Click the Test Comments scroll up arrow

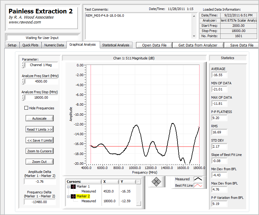pos(194,16)
